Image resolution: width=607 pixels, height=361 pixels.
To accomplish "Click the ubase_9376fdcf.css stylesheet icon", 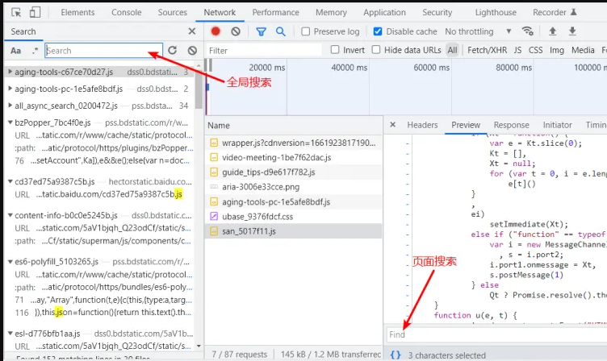I will tap(214, 217).
